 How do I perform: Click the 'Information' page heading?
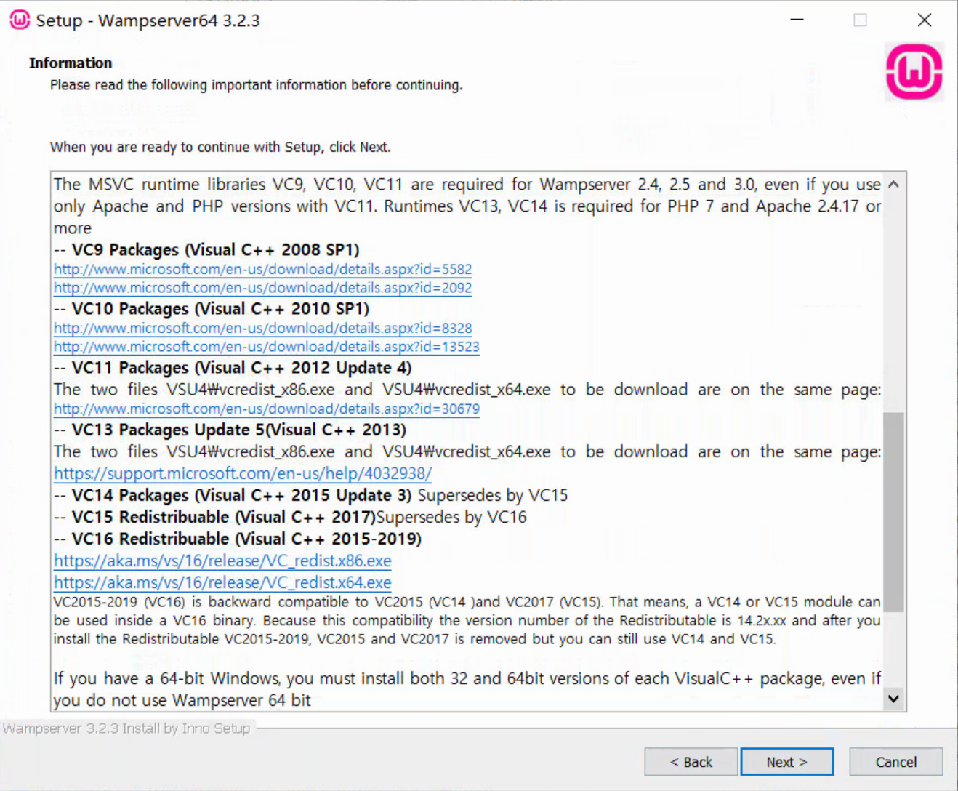[x=71, y=63]
